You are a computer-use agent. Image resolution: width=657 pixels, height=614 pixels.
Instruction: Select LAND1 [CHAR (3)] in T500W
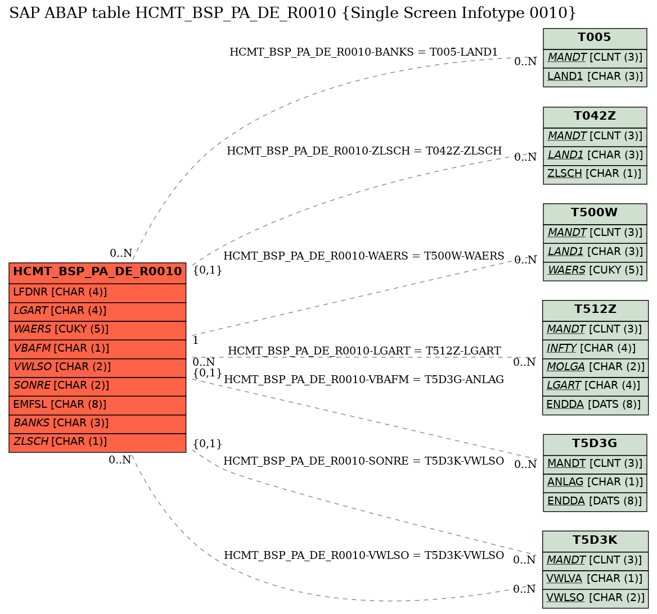[595, 252]
